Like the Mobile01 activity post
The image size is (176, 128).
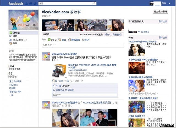(56, 81)
